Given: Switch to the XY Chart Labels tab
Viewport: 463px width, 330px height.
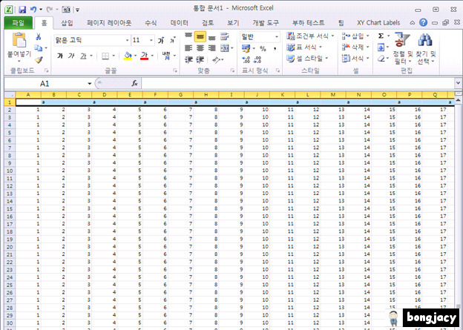Looking at the screenshot, I should click(378, 23).
